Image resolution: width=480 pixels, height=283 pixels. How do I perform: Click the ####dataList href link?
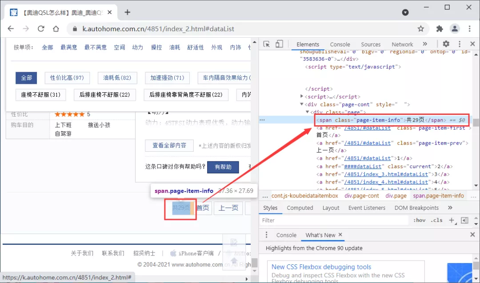click(363, 166)
